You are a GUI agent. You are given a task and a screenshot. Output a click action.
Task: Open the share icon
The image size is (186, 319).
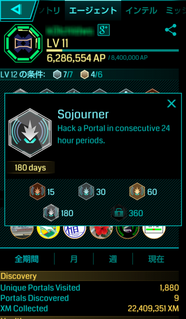point(171,30)
